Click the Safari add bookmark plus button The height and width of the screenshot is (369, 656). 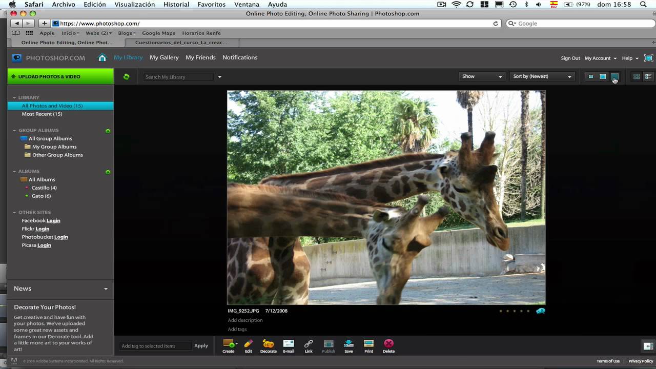point(45,24)
